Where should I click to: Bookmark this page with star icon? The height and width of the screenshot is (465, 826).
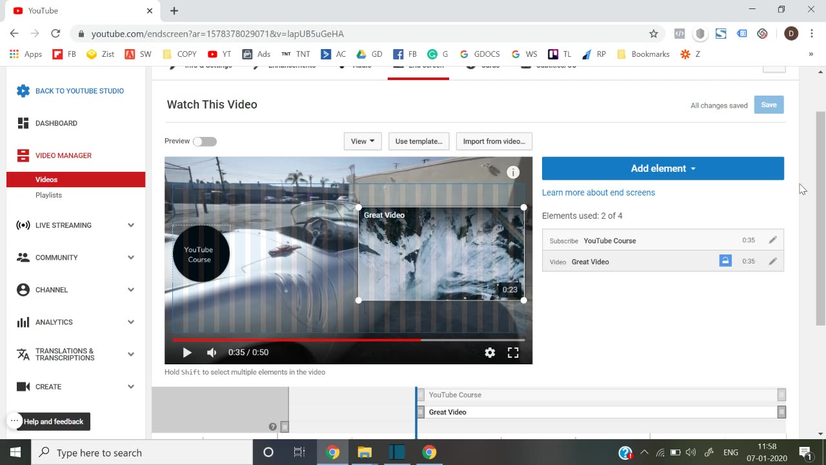point(654,34)
